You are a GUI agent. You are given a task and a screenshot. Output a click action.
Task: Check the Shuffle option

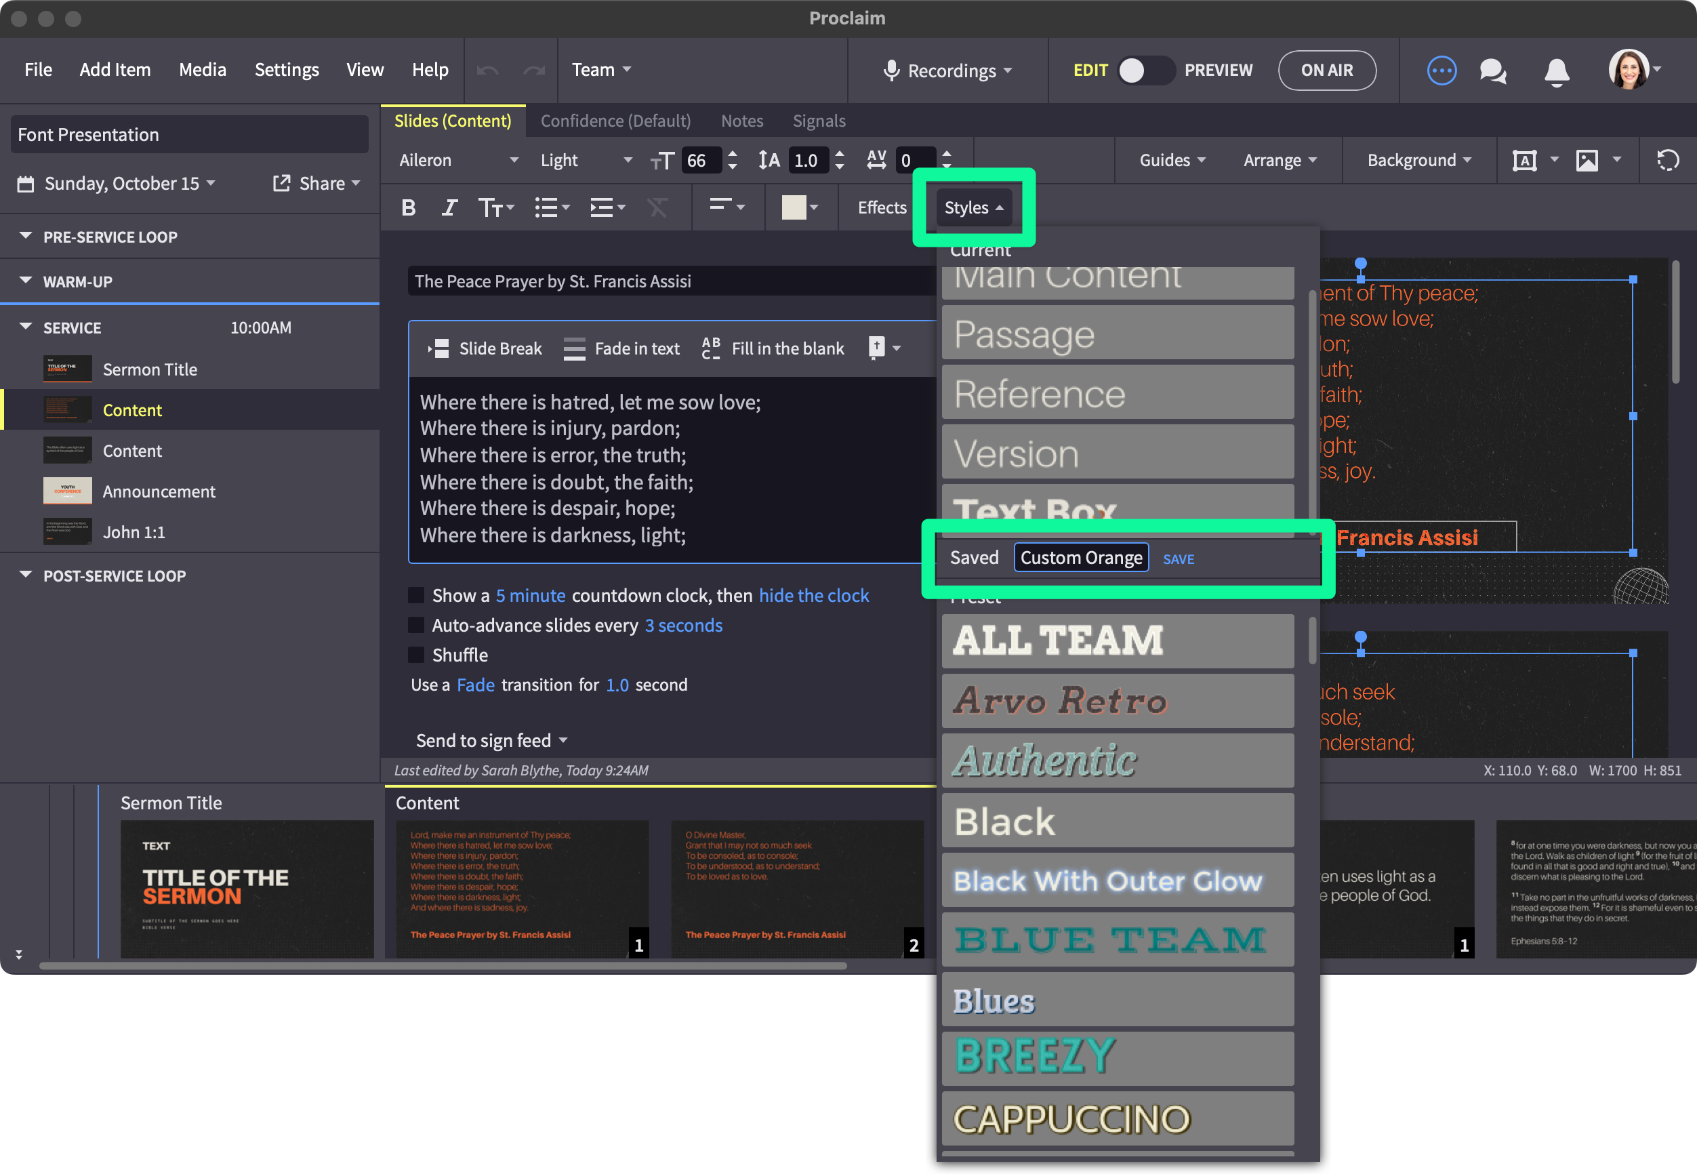point(416,655)
